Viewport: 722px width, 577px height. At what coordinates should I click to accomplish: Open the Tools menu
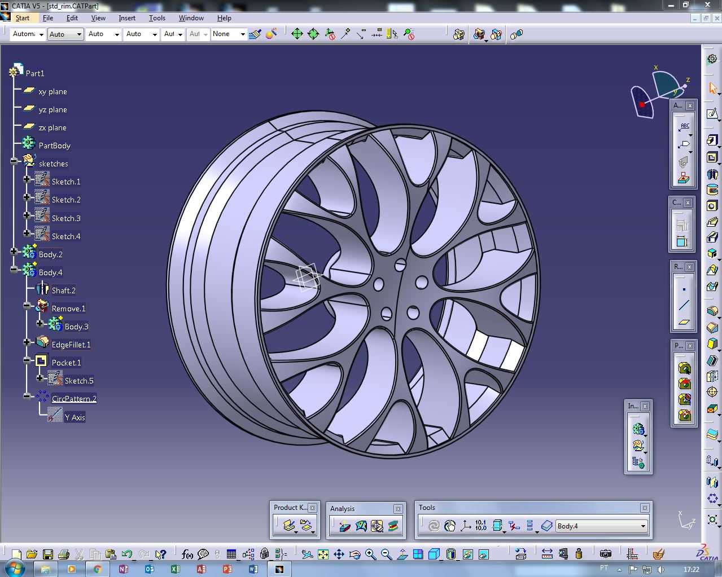click(x=157, y=18)
